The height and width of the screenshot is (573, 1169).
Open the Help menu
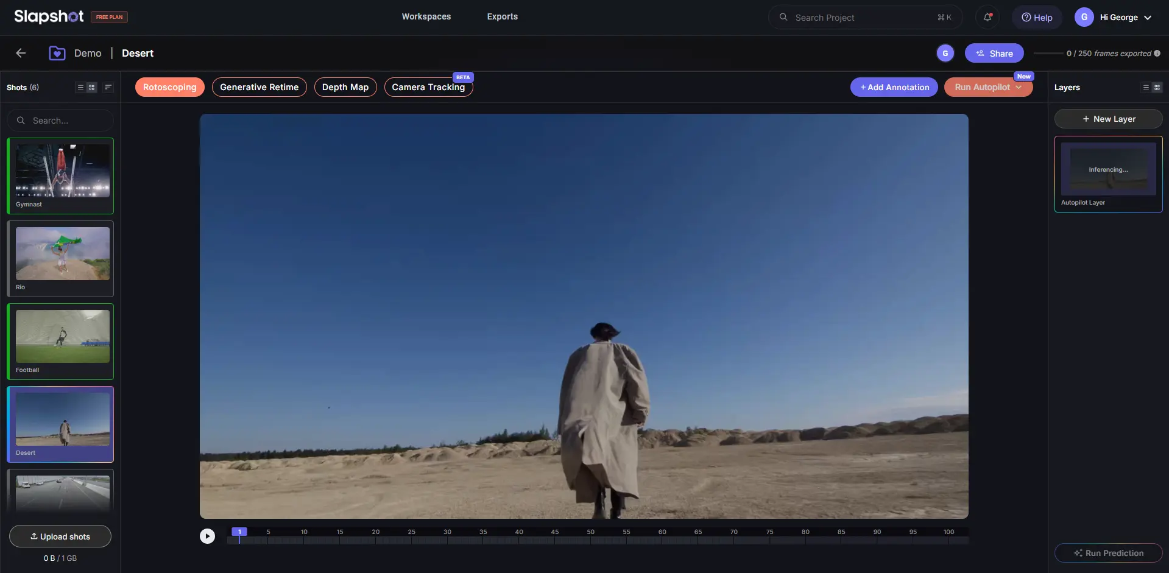(1037, 17)
